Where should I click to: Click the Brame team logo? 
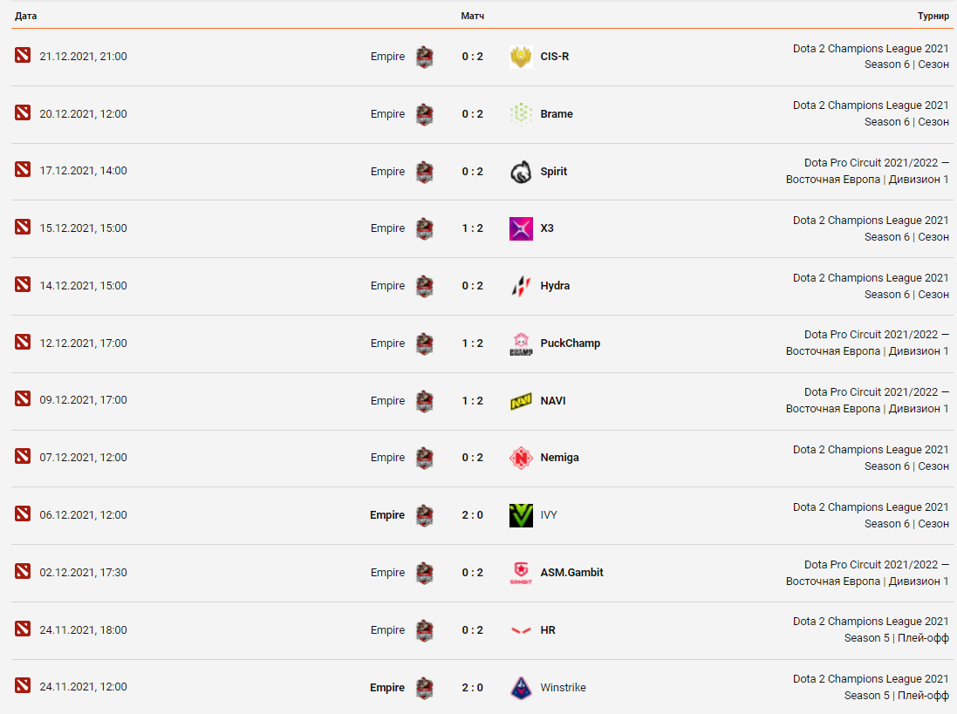coord(521,114)
